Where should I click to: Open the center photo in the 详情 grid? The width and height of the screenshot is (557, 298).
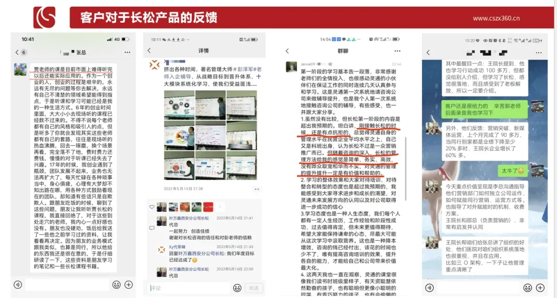pos(210,137)
